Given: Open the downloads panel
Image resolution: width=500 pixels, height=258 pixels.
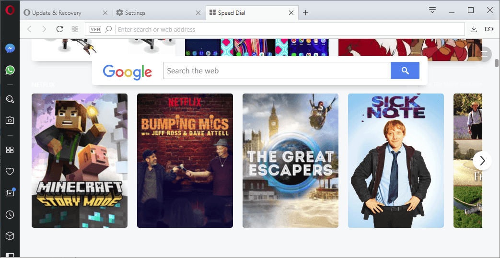Looking at the screenshot, I should tap(474, 29).
